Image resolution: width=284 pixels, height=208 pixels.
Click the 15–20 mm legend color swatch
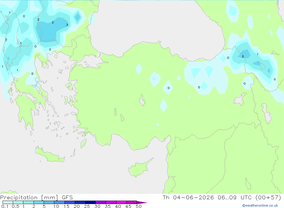click(x=70, y=202)
